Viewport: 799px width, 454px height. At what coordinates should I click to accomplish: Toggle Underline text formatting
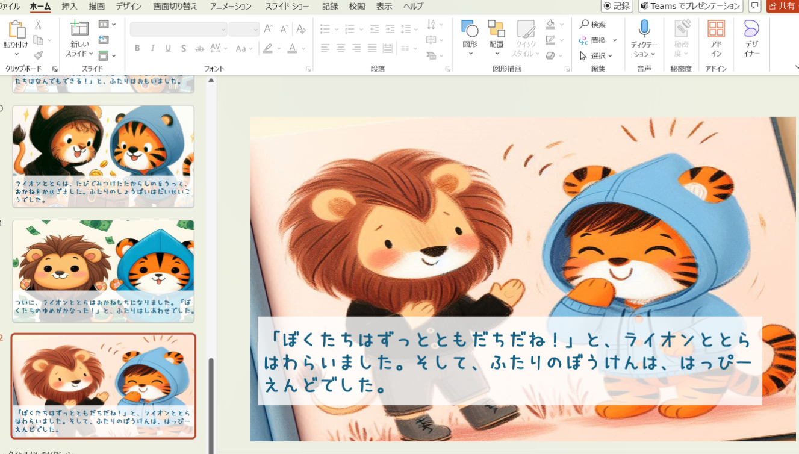pos(168,48)
